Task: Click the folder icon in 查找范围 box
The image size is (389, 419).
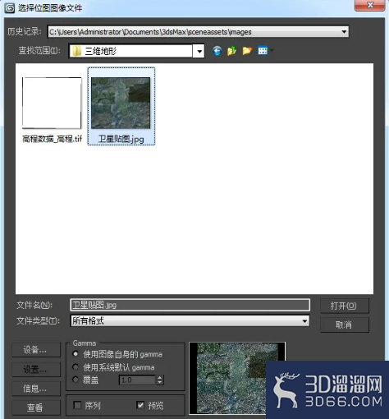Action: click(x=77, y=51)
